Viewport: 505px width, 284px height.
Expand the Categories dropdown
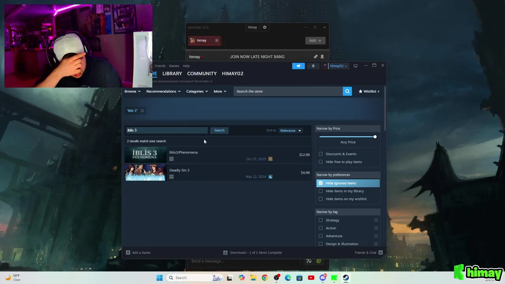pyautogui.click(x=197, y=91)
